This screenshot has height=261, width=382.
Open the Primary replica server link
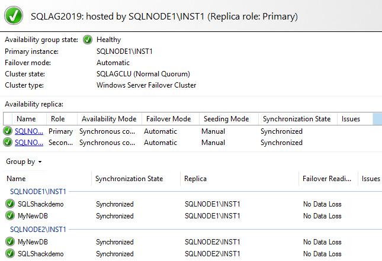pyautogui.click(x=29, y=131)
